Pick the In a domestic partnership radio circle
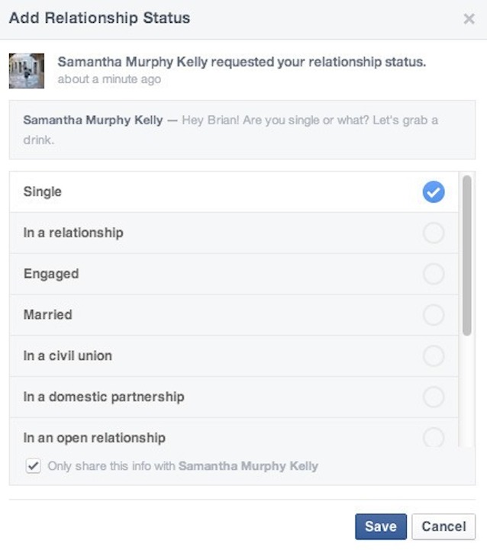487x550 pixels. pyautogui.click(x=434, y=397)
